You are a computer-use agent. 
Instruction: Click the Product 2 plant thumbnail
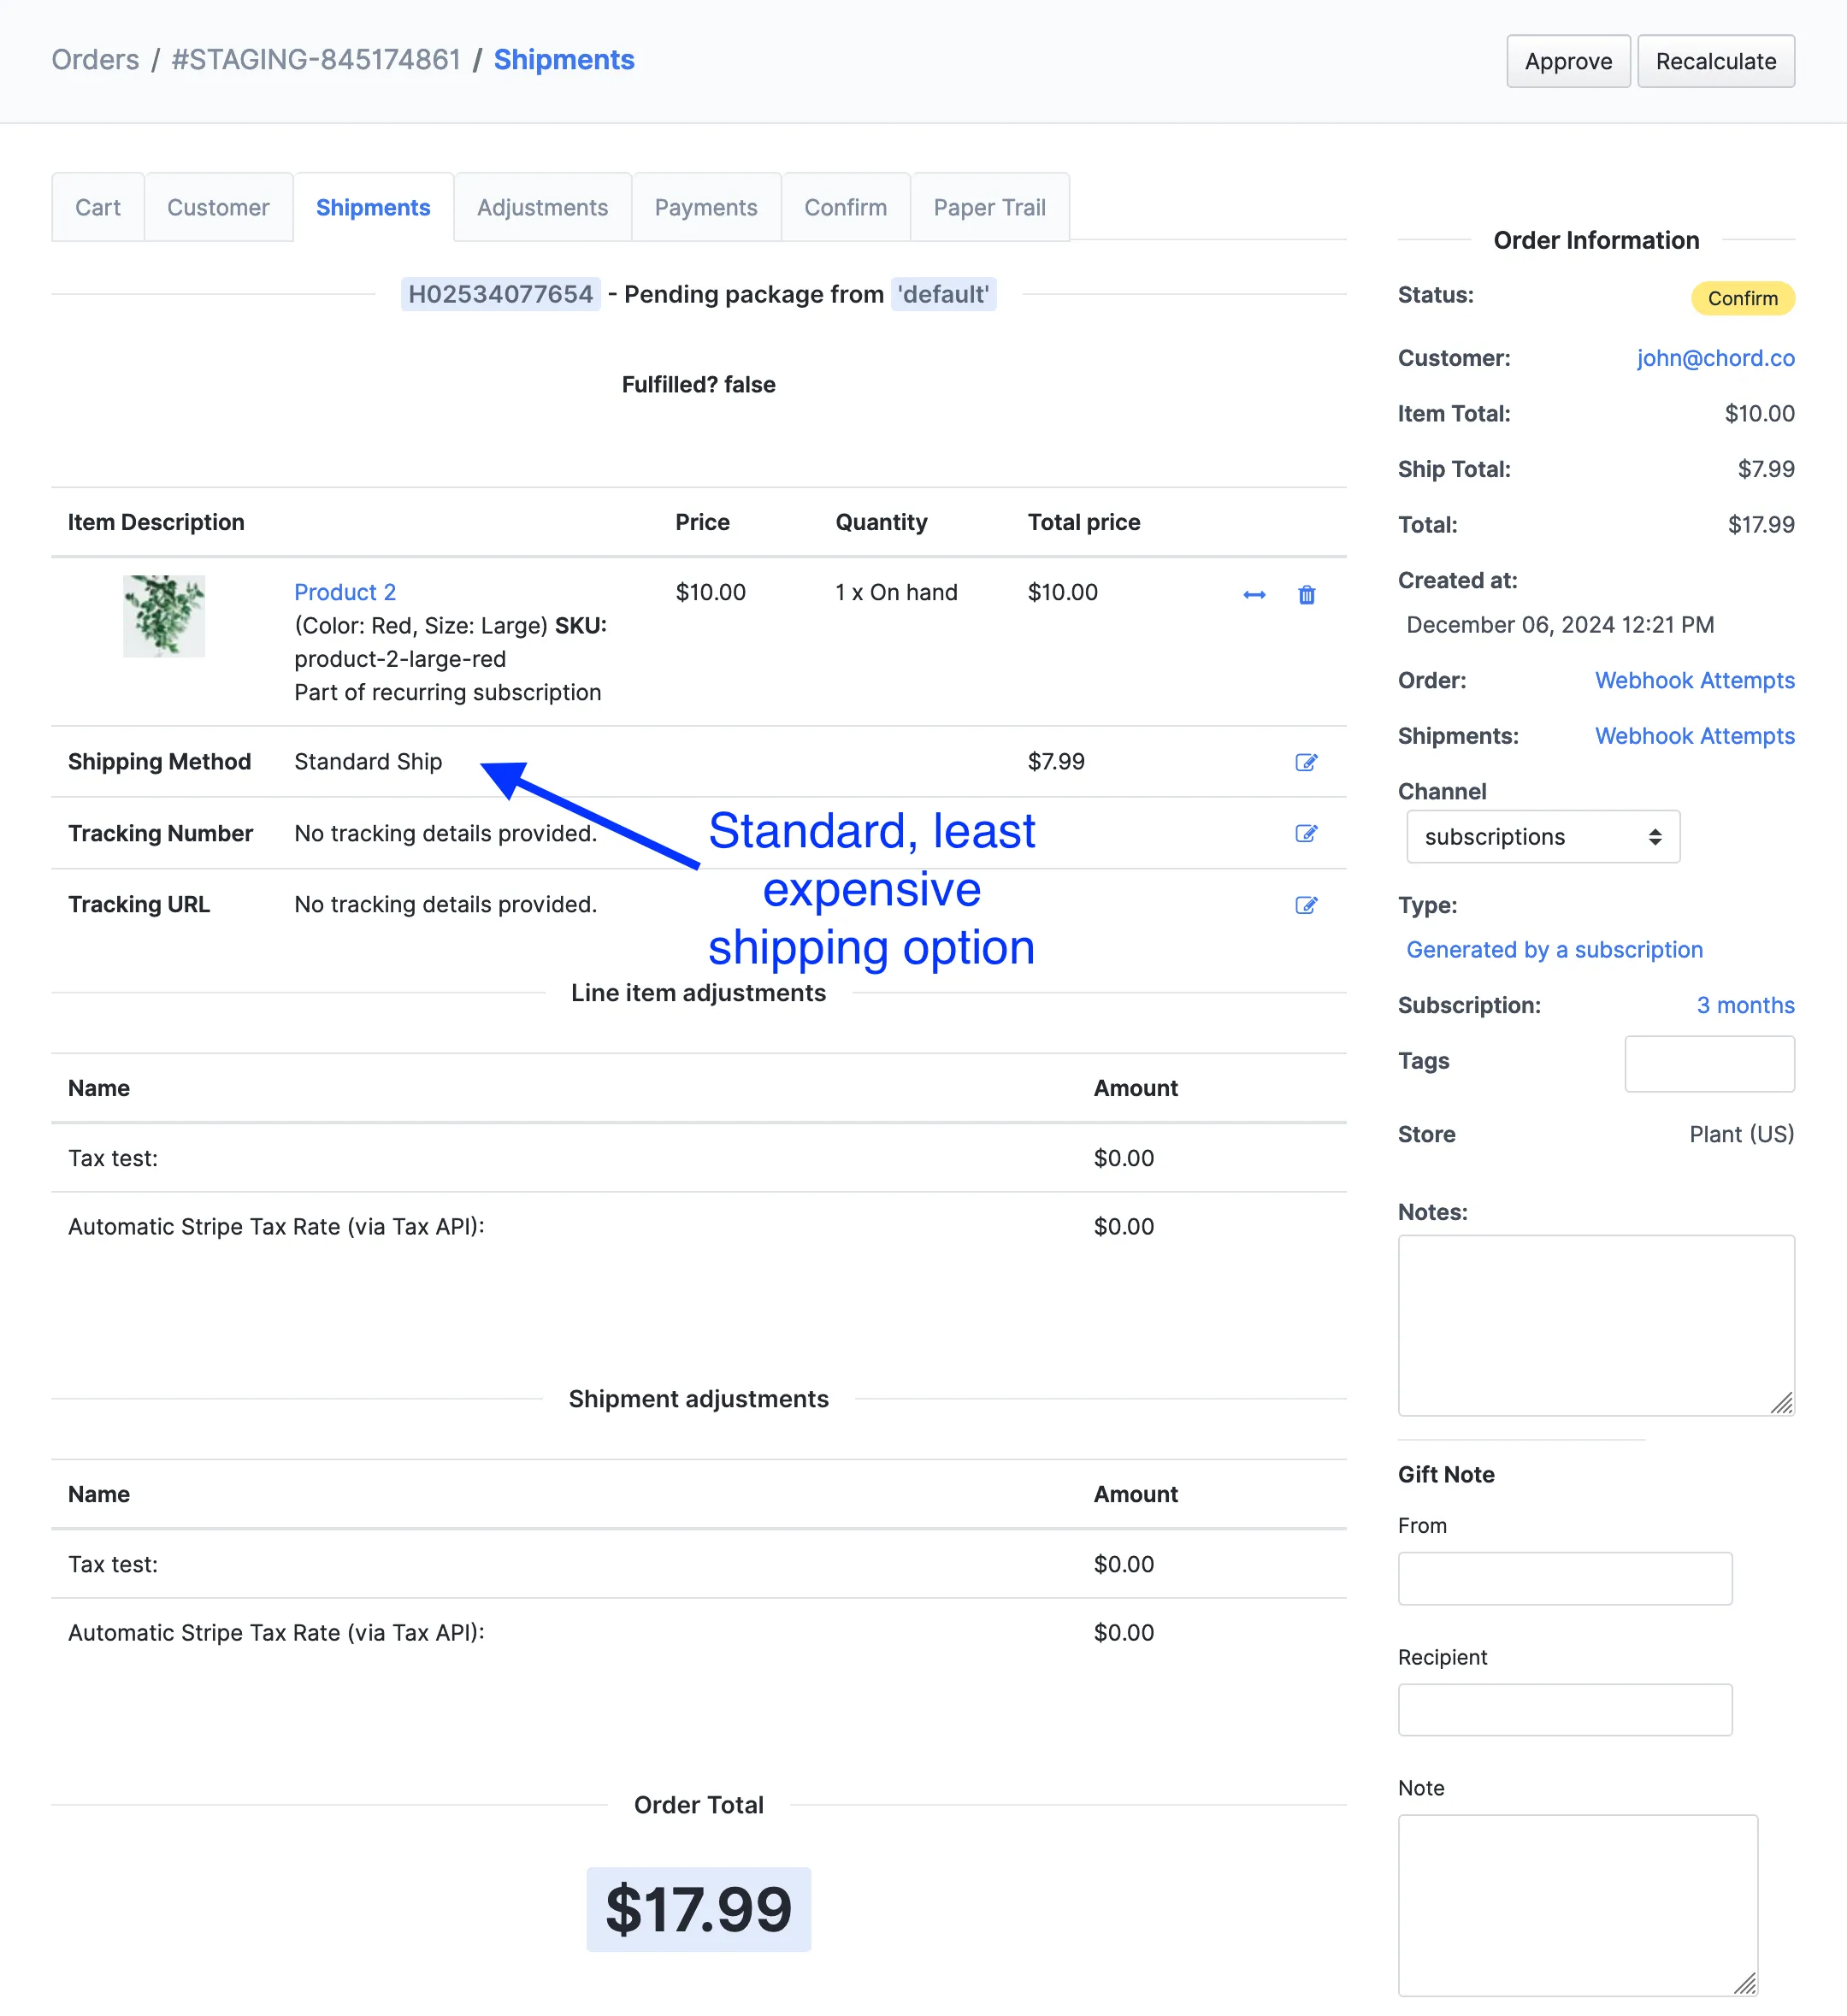point(164,616)
